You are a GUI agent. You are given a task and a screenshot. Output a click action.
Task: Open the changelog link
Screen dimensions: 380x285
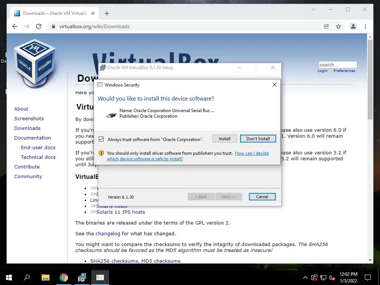click(x=108, y=234)
